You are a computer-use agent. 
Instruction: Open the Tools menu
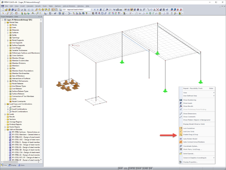pyautogui.click(x=45, y=6)
